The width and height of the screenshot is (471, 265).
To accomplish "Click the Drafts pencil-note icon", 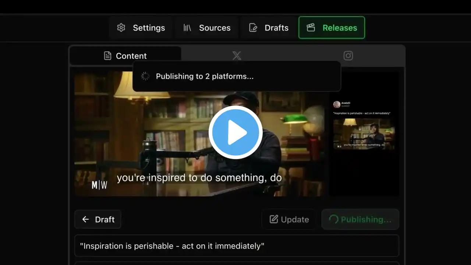I will [253, 28].
